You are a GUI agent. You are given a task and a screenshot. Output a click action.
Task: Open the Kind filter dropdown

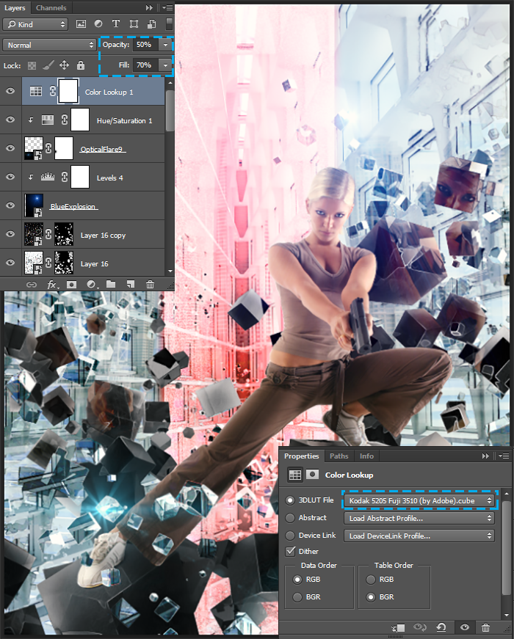coord(35,24)
